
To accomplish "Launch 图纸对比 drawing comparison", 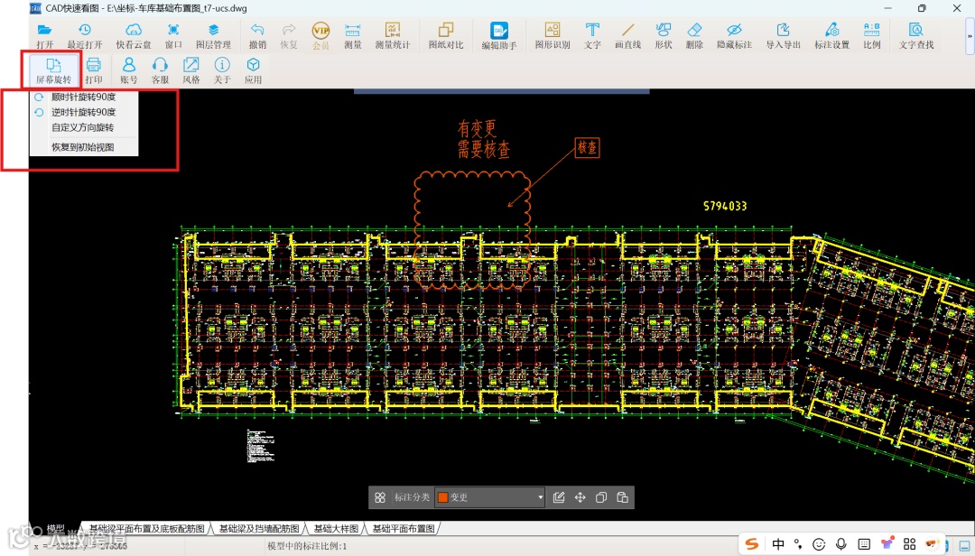I will click(x=446, y=35).
